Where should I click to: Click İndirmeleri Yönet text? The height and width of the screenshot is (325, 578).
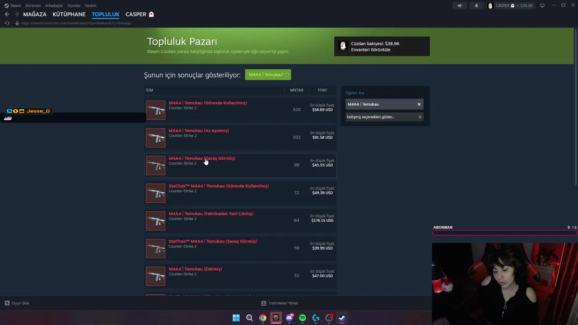284,303
